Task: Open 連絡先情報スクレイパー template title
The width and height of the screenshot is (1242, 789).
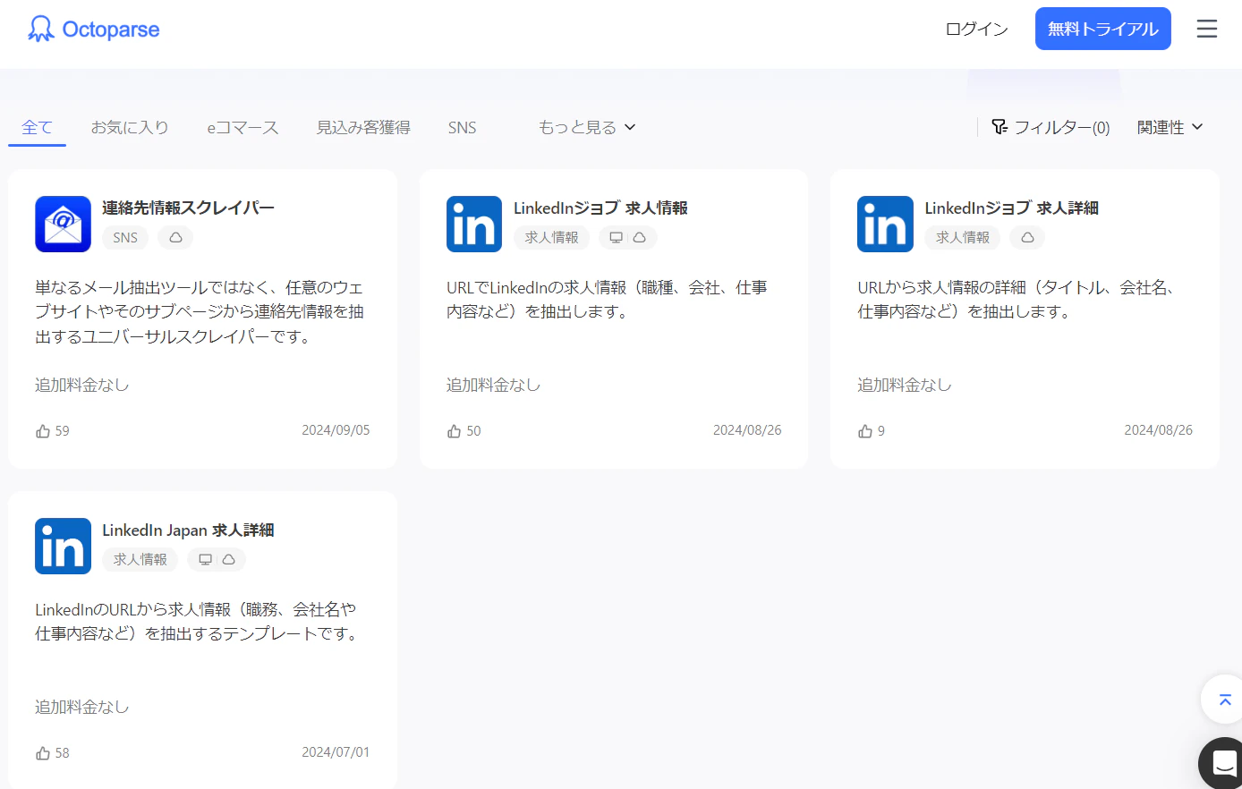Action: click(x=188, y=208)
